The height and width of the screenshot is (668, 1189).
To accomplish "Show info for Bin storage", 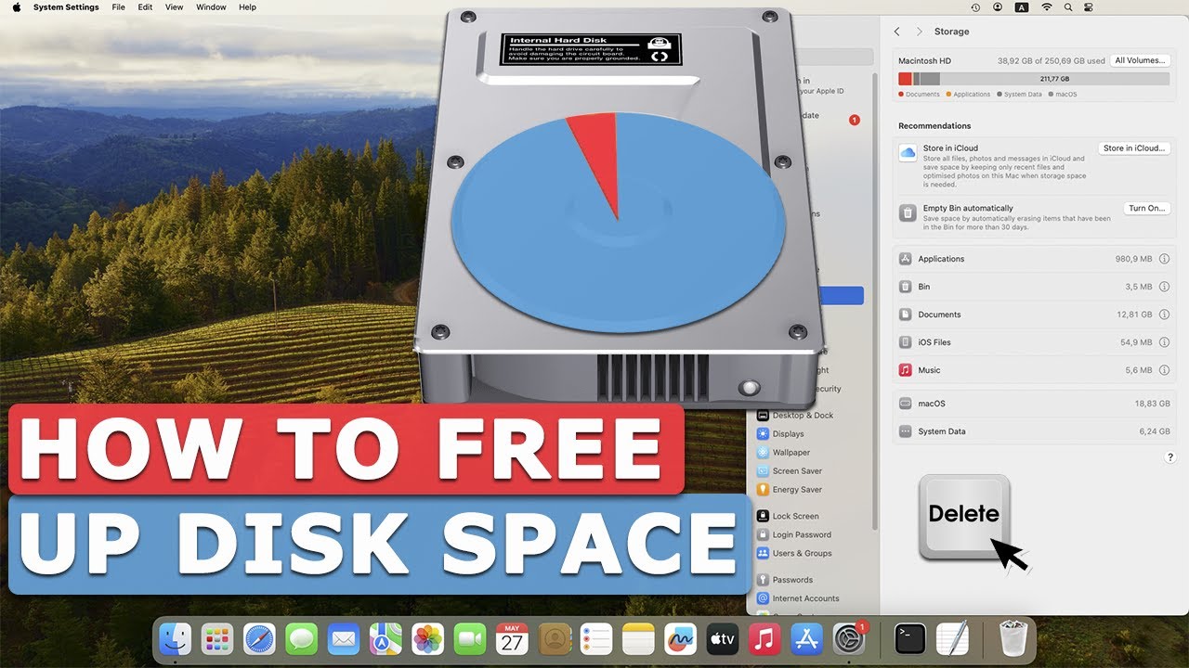I will coord(1164,288).
